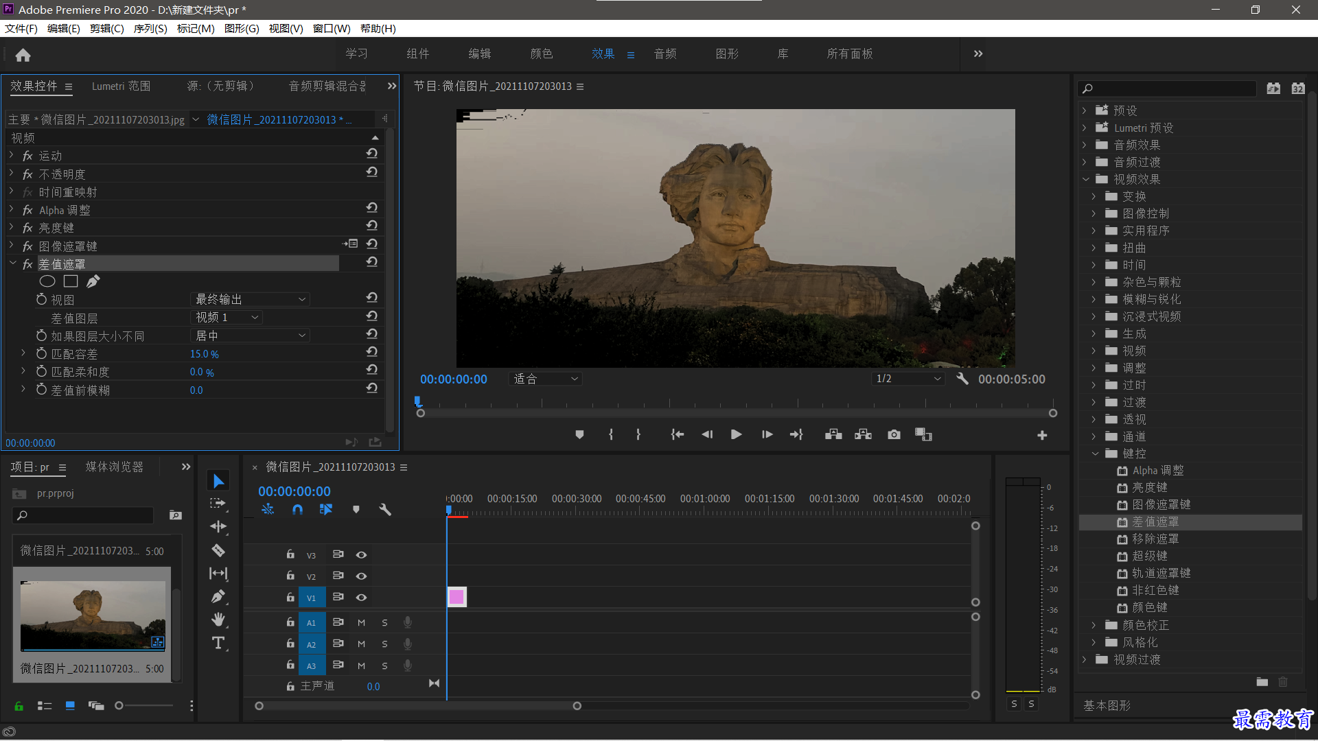Play the program monitor
1318x741 pixels.
(x=736, y=434)
